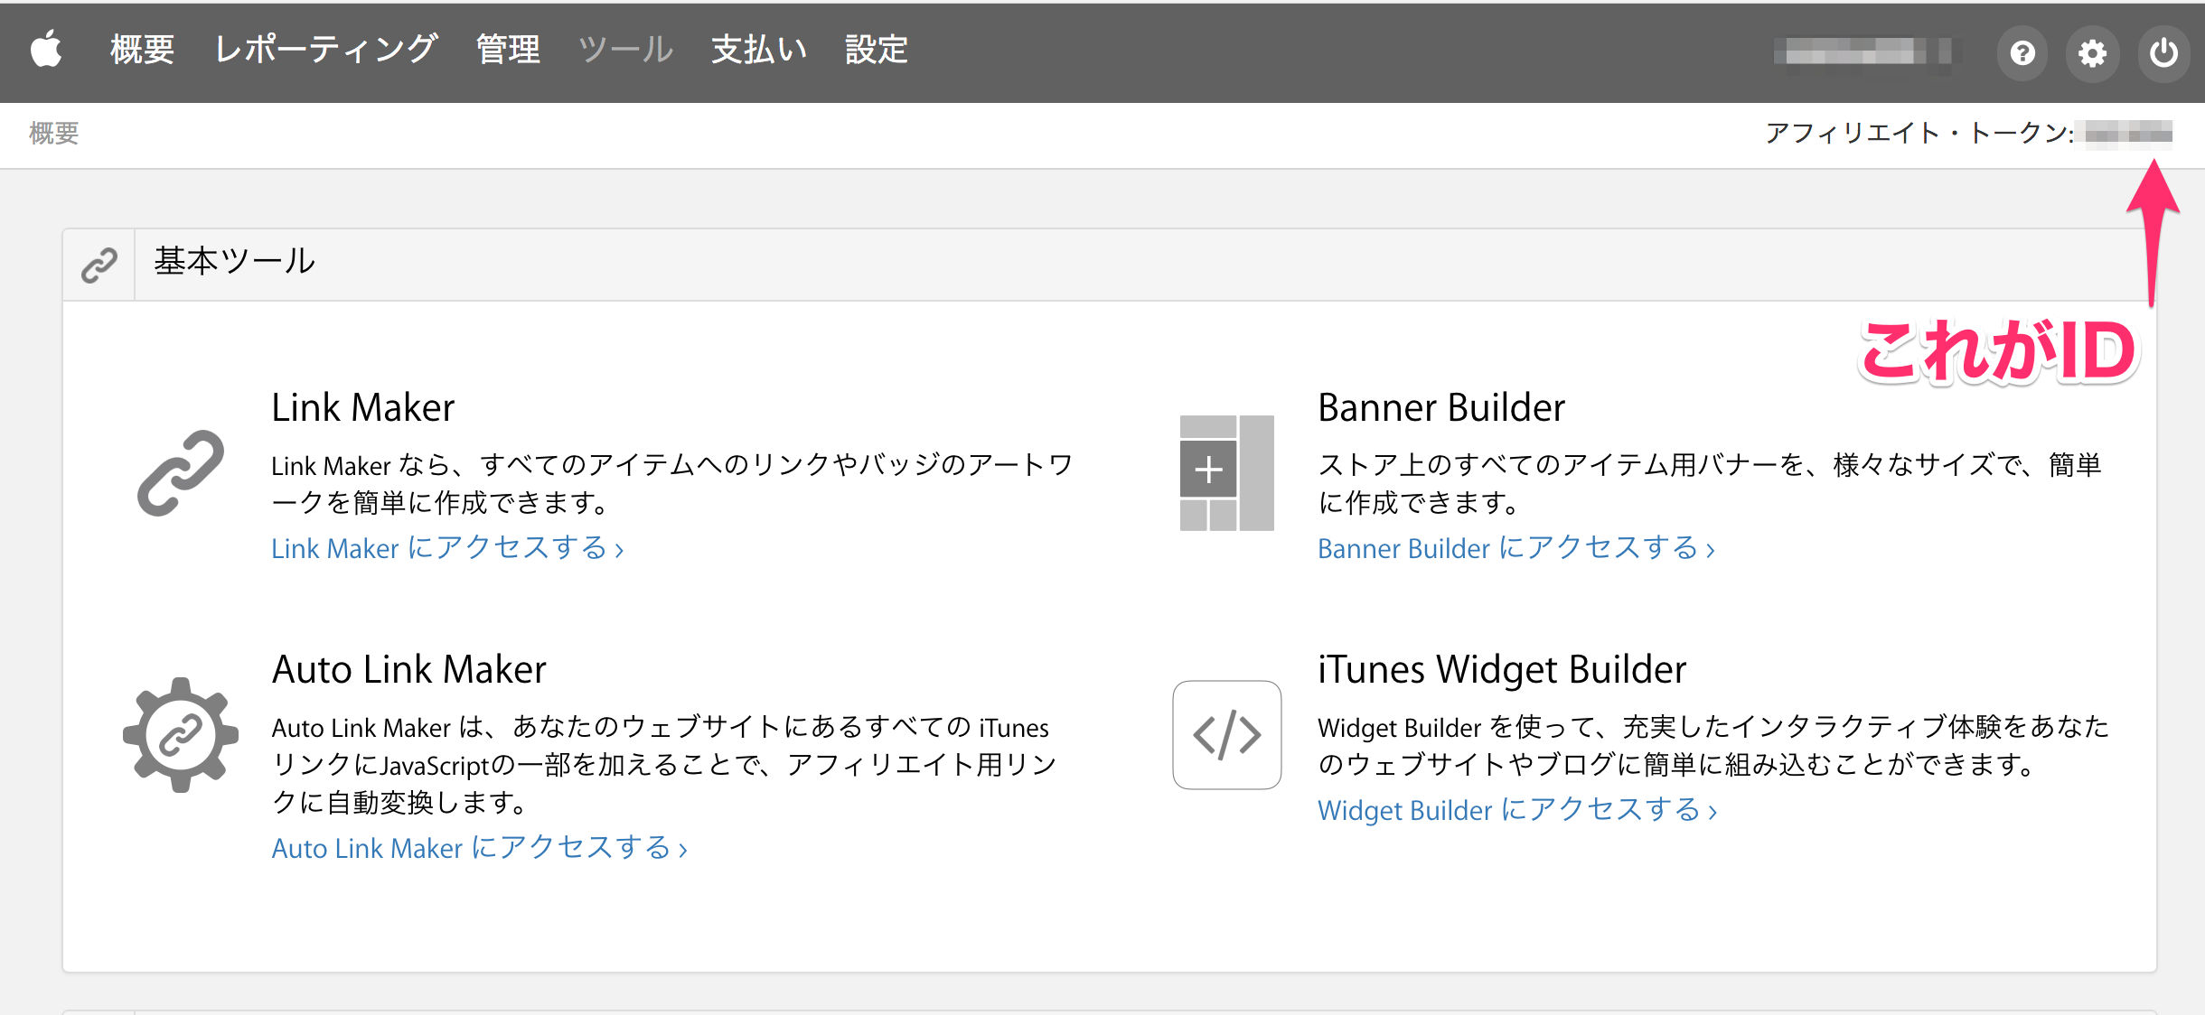Click the iTunes Widget Builder code icon
The height and width of the screenshot is (1015, 2205).
1226,735
